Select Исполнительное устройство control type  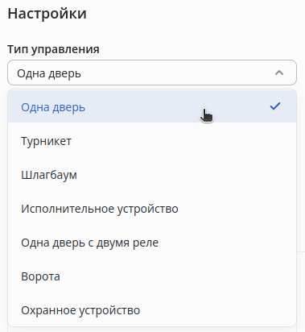[x=152, y=209]
